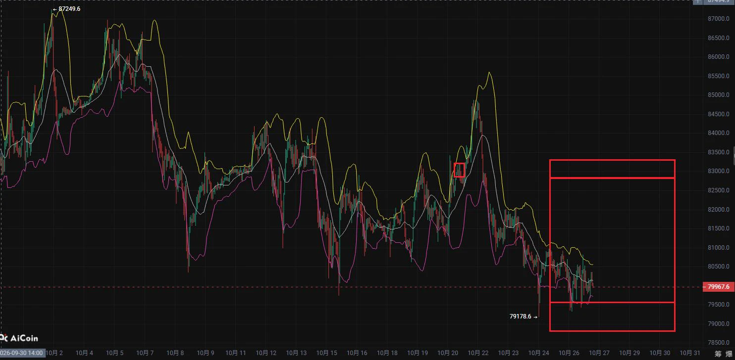Click the crosshair price label at axis top
The height and width of the screenshot is (360, 735).
point(720,1)
